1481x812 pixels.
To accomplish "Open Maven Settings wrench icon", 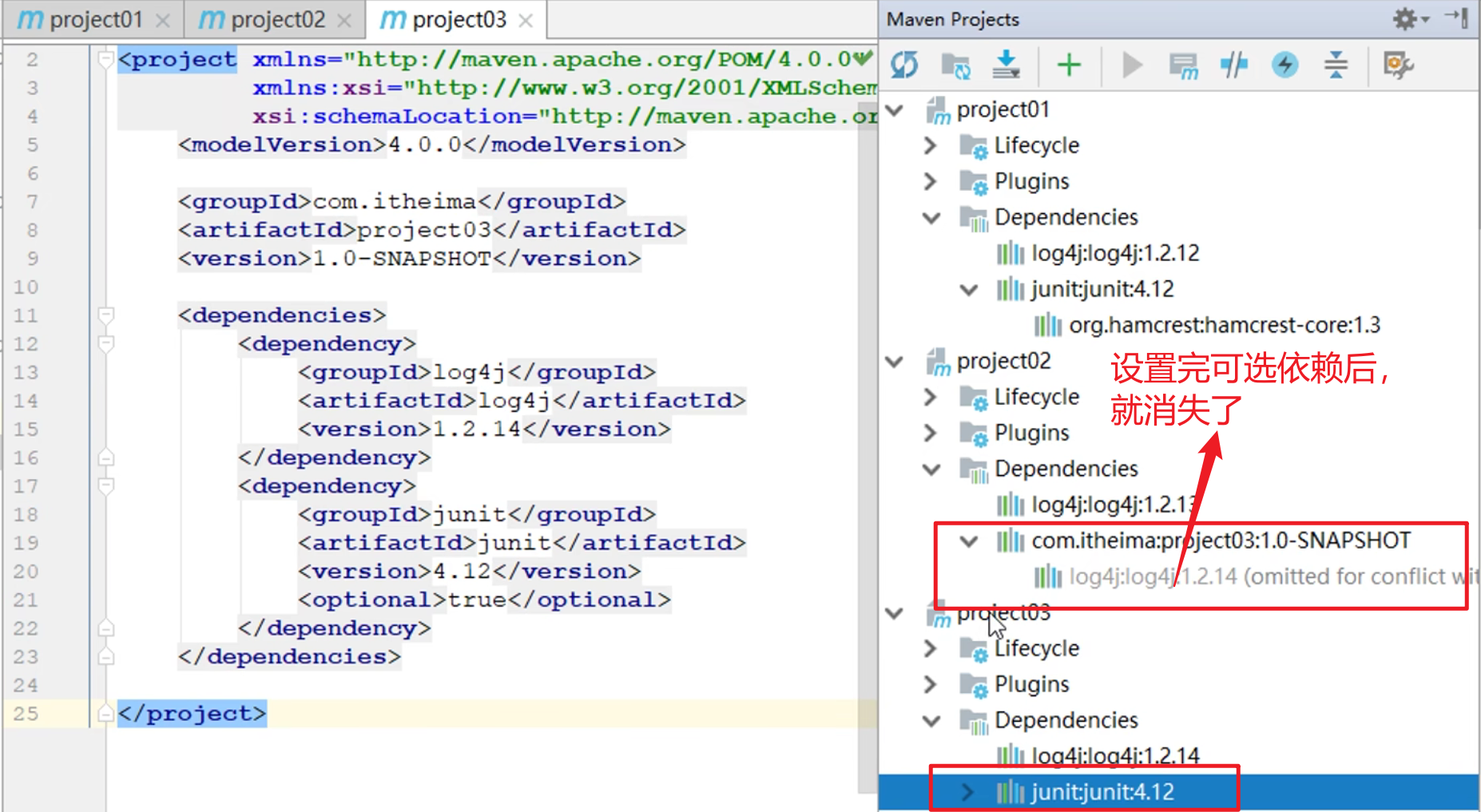I will (x=1398, y=65).
